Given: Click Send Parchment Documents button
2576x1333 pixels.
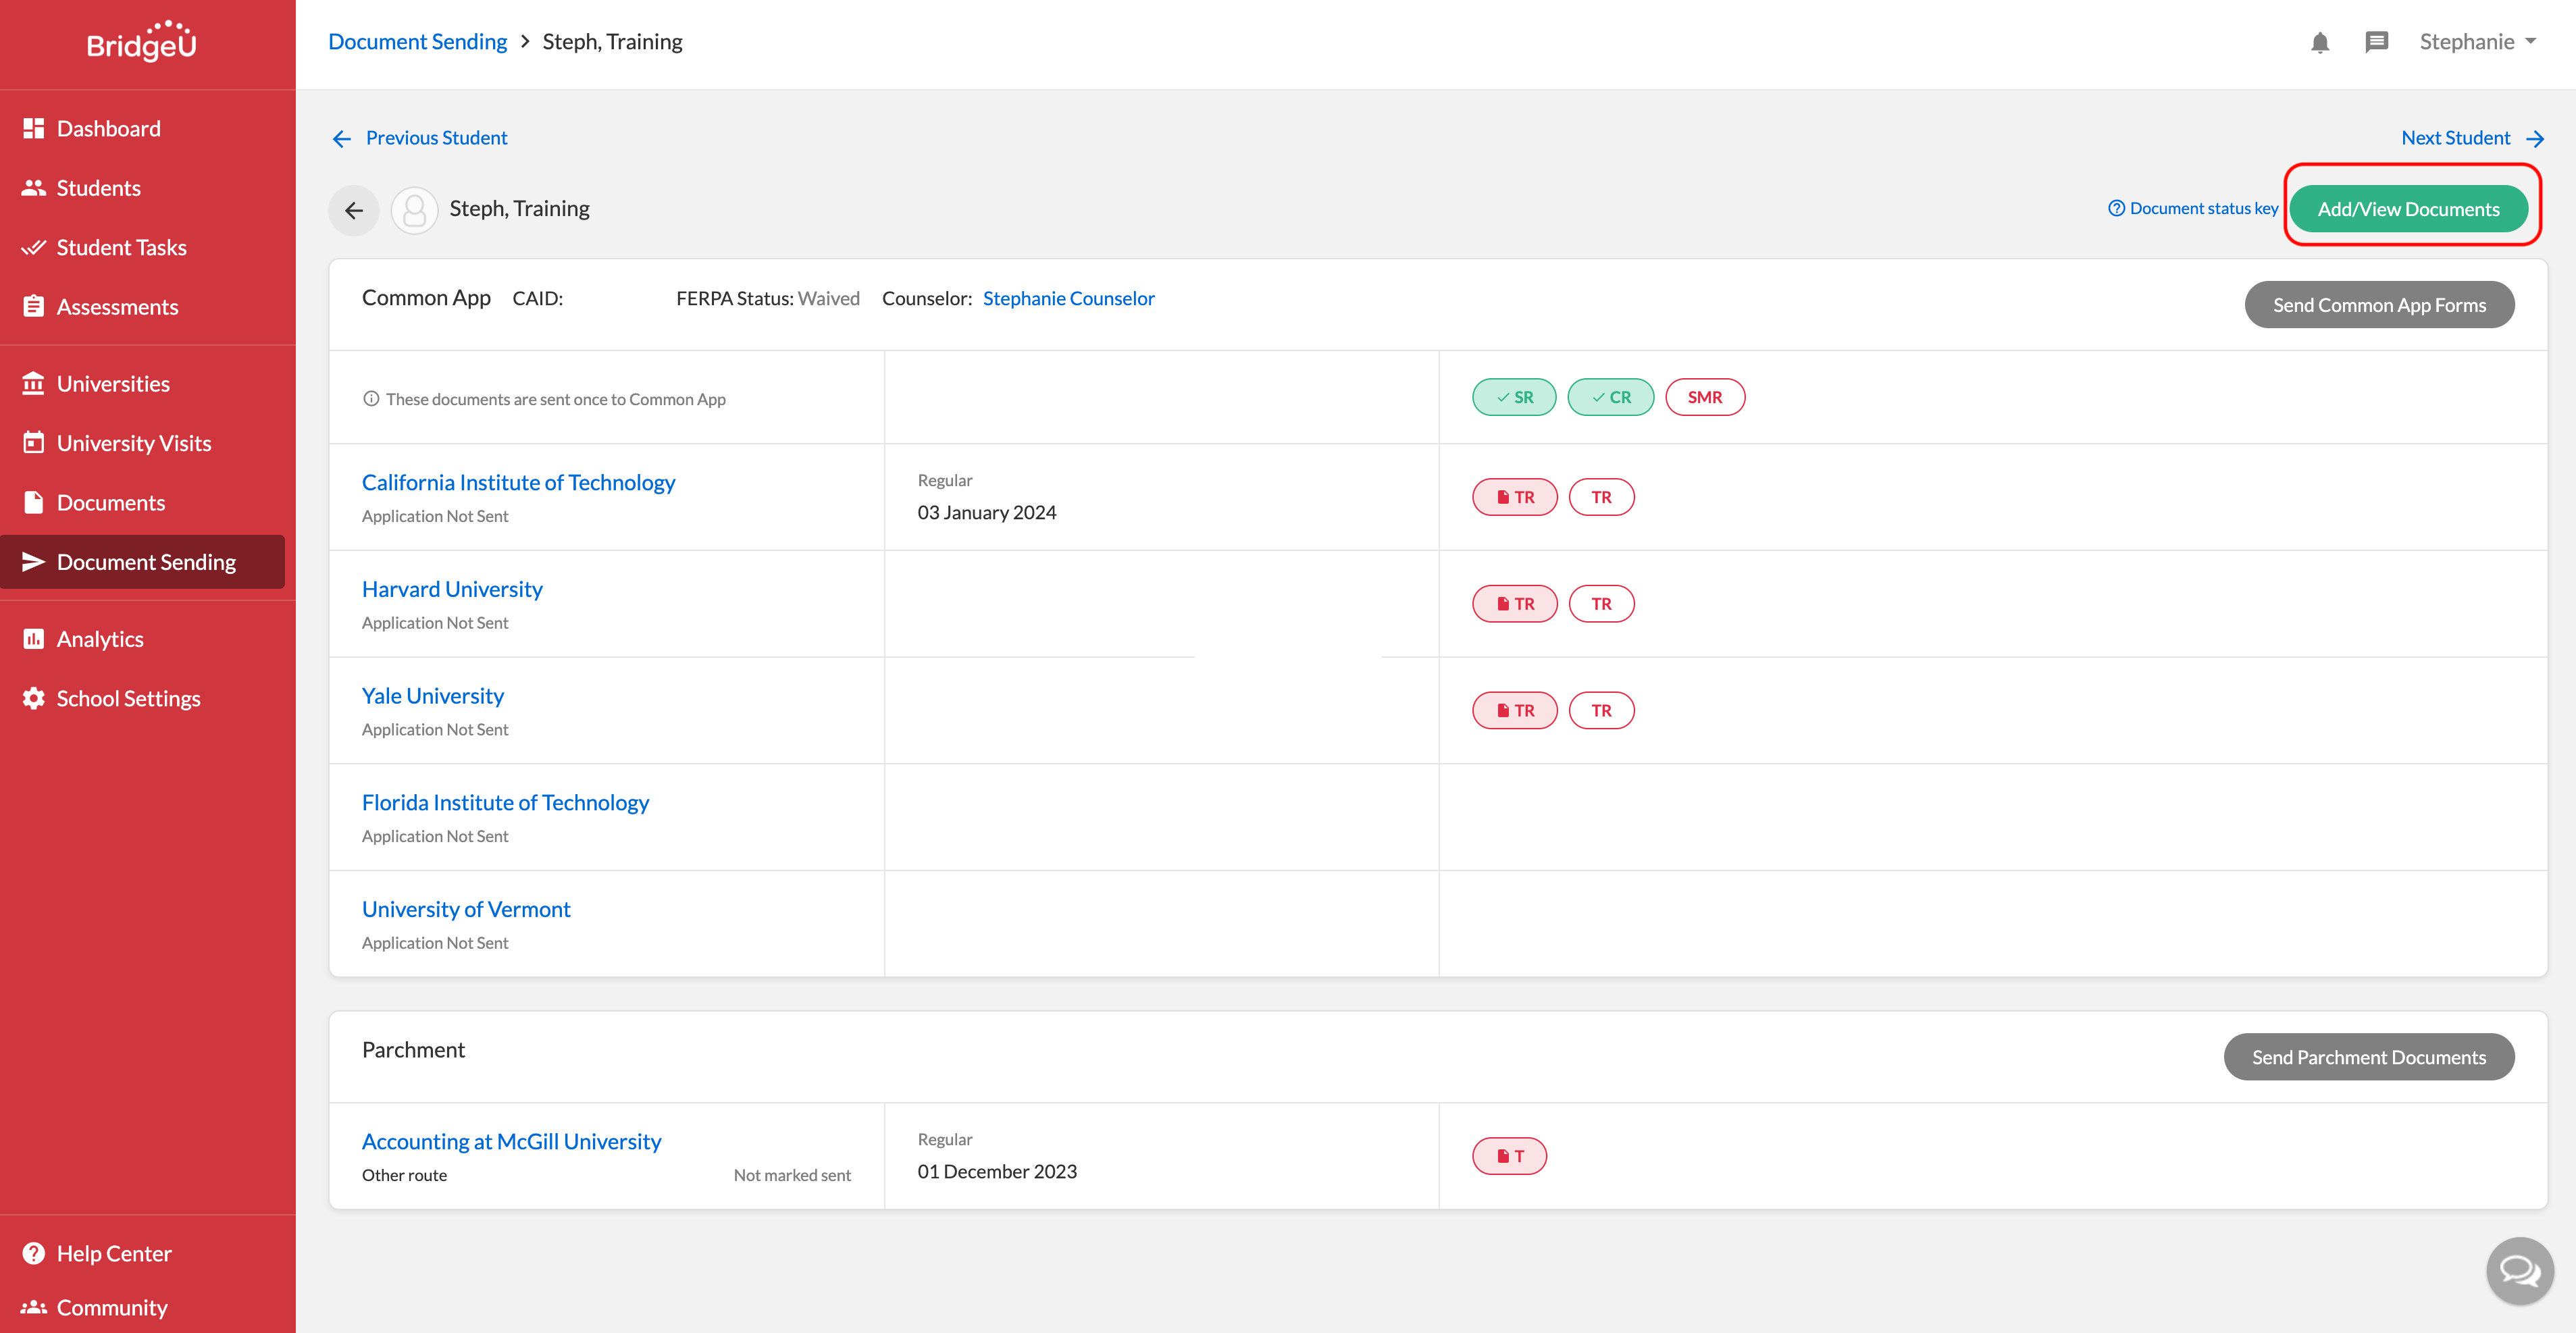Looking at the screenshot, I should pos(2368,1057).
